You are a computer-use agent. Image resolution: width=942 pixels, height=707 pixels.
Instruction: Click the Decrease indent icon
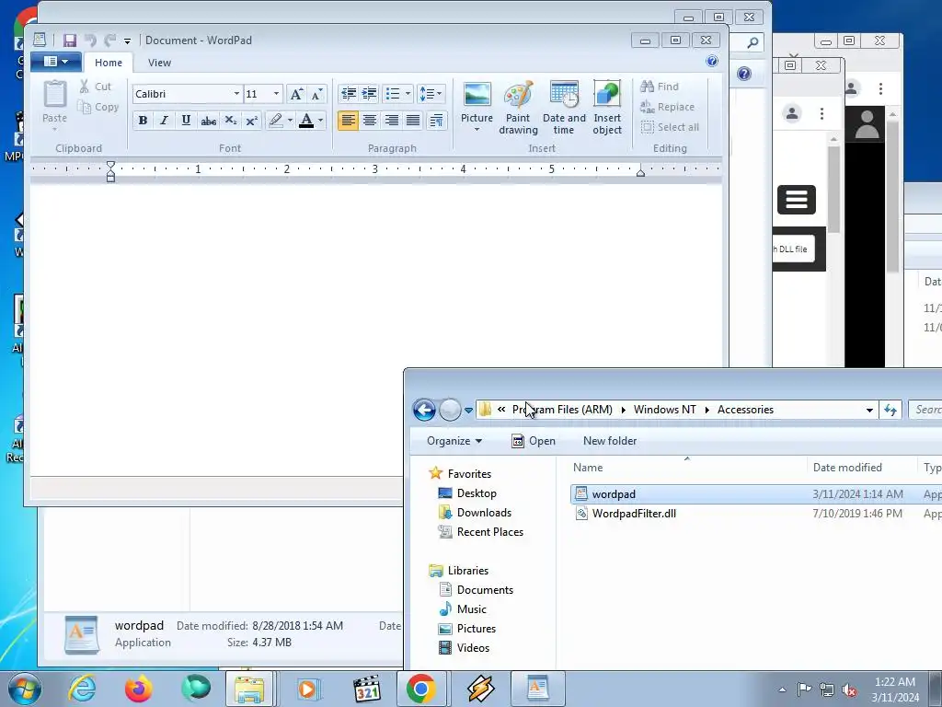(x=349, y=94)
